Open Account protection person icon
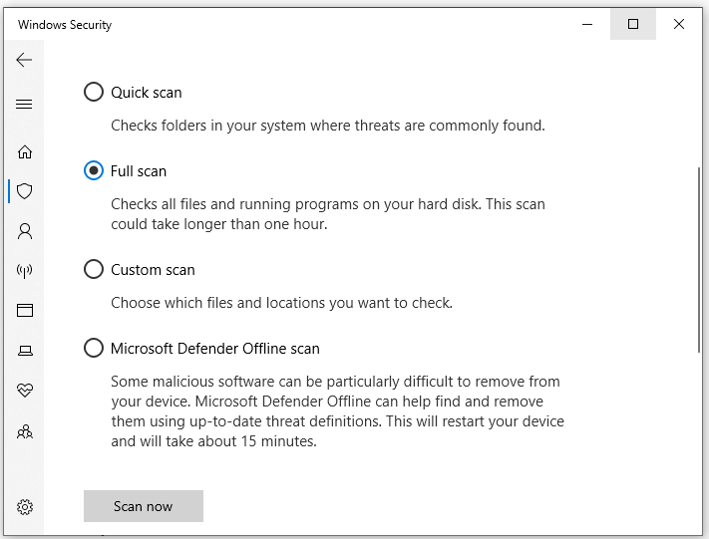The image size is (709, 539). 25,231
